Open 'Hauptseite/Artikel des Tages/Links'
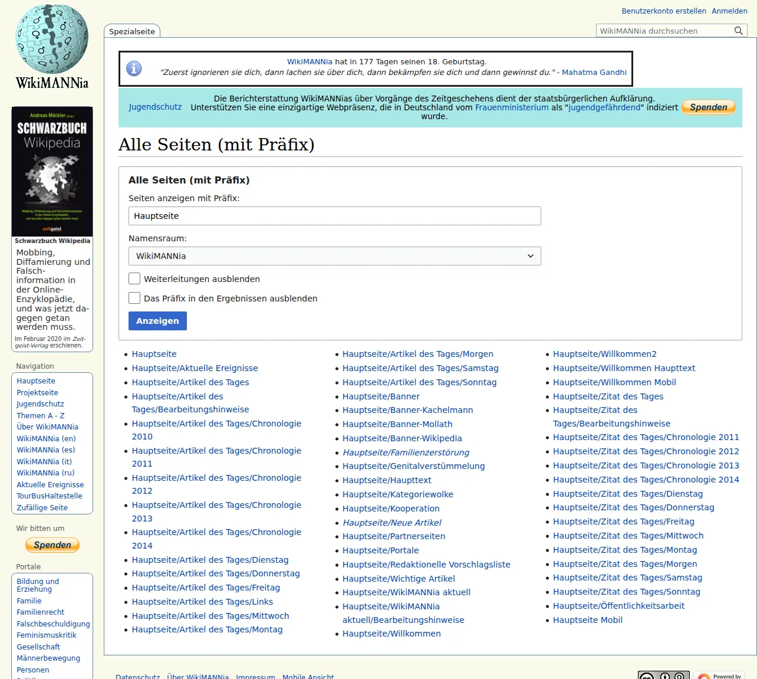Image resolution: width=757 pixels, height=679 pixels. click(x=202, y=602)
